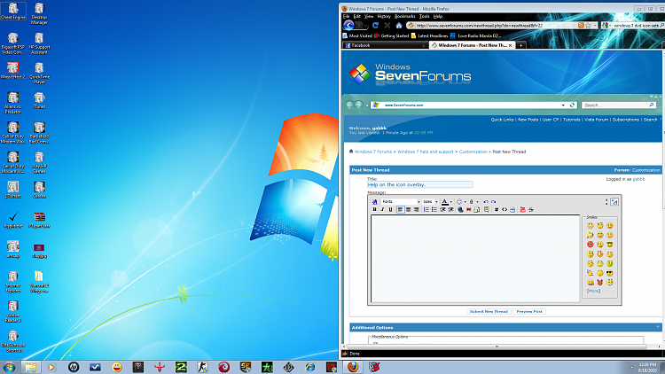Open the Cheat Engine desktop shortcut
The width and height of the screenshot is (665, 374).
tap(13, 12)
